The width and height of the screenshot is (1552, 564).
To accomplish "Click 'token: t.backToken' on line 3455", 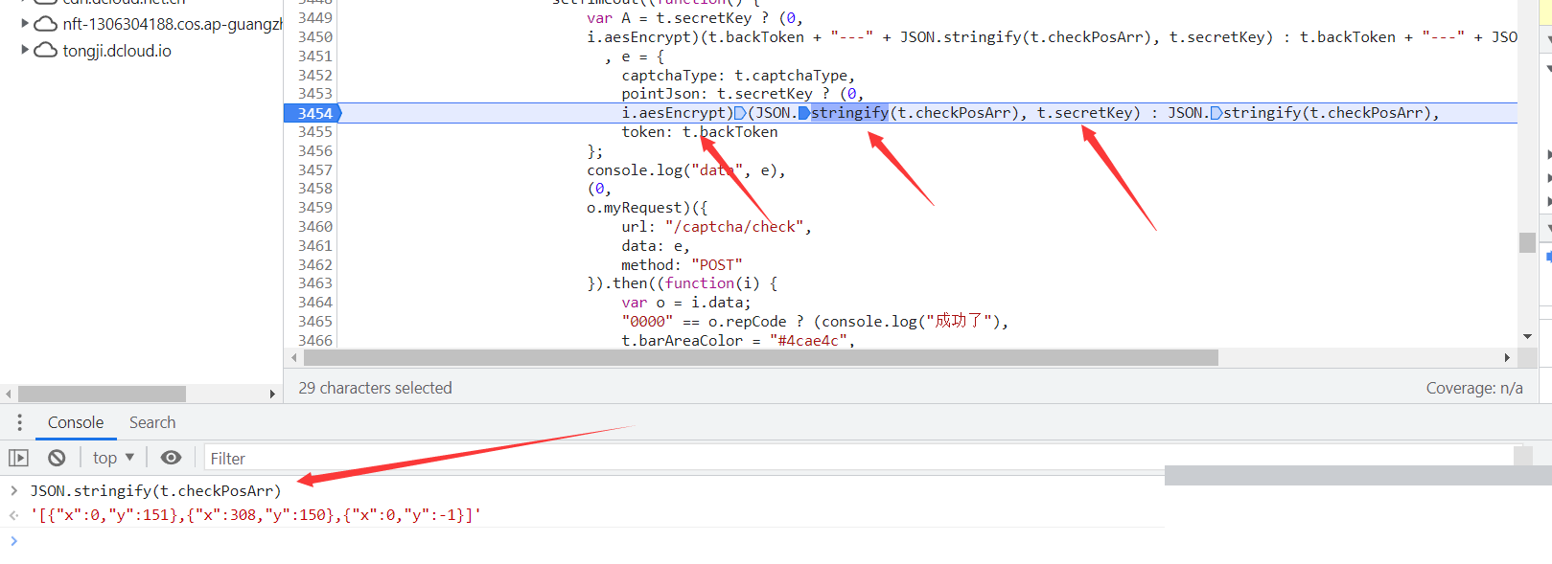I will [700, 132].
